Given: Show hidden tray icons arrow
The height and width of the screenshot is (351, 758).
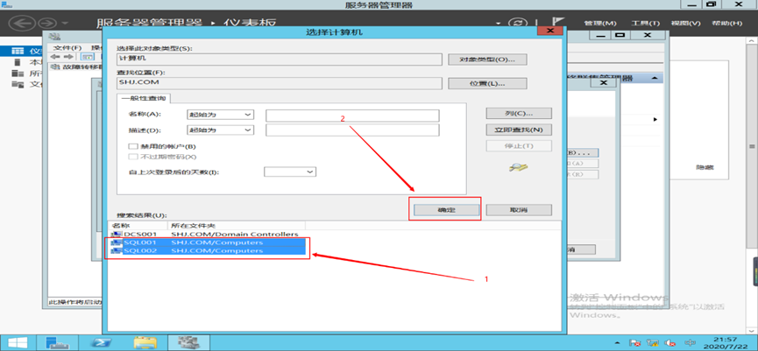Looking at the screenshot, I should click(617, 343).
